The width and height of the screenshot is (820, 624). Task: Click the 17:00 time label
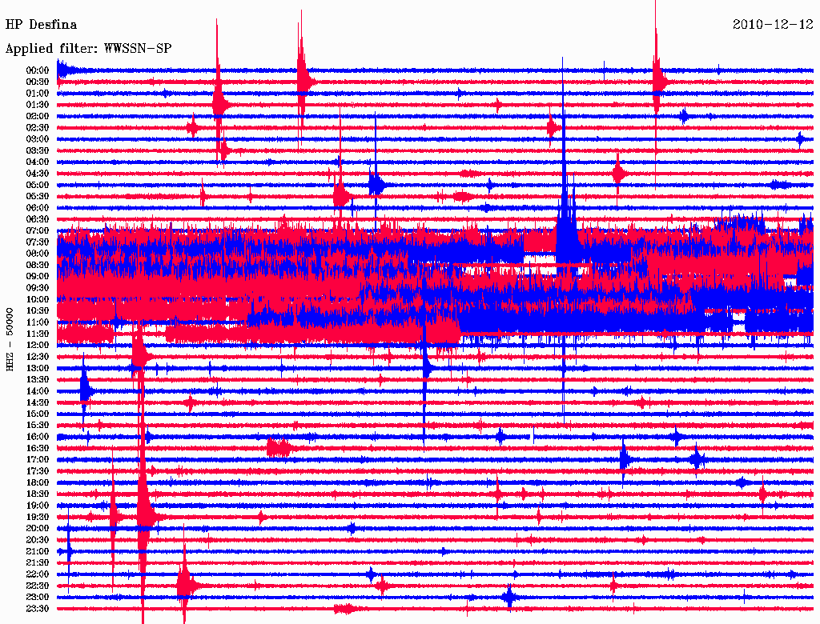point(38,460)
